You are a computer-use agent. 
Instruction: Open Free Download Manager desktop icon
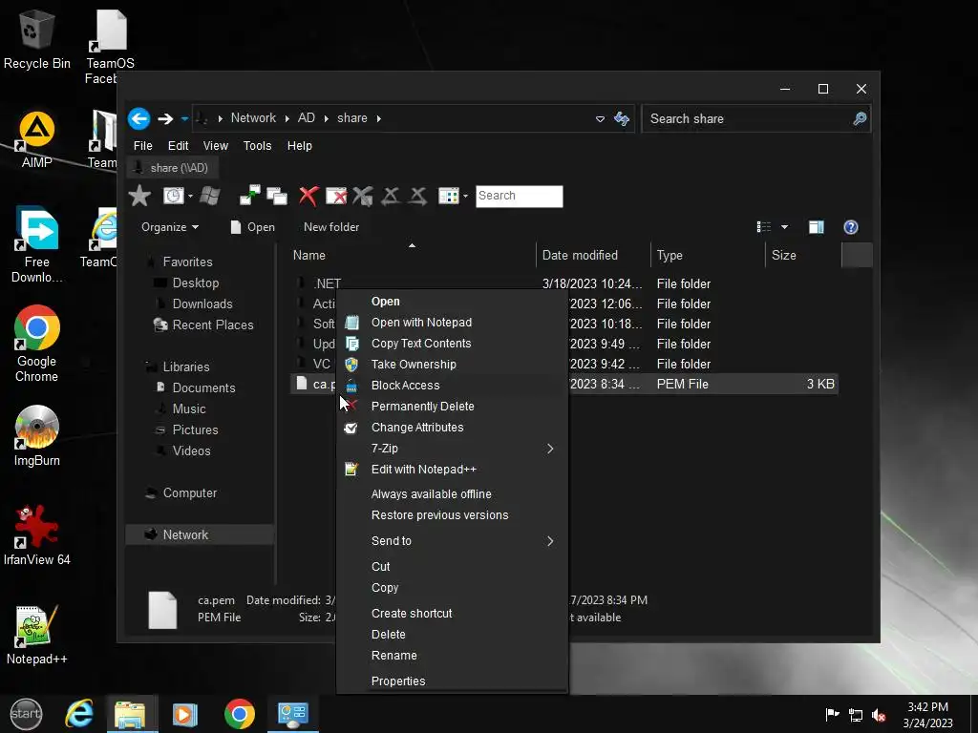(x=37, y=244)
